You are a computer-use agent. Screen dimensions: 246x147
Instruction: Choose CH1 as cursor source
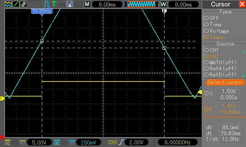point(211,50)
